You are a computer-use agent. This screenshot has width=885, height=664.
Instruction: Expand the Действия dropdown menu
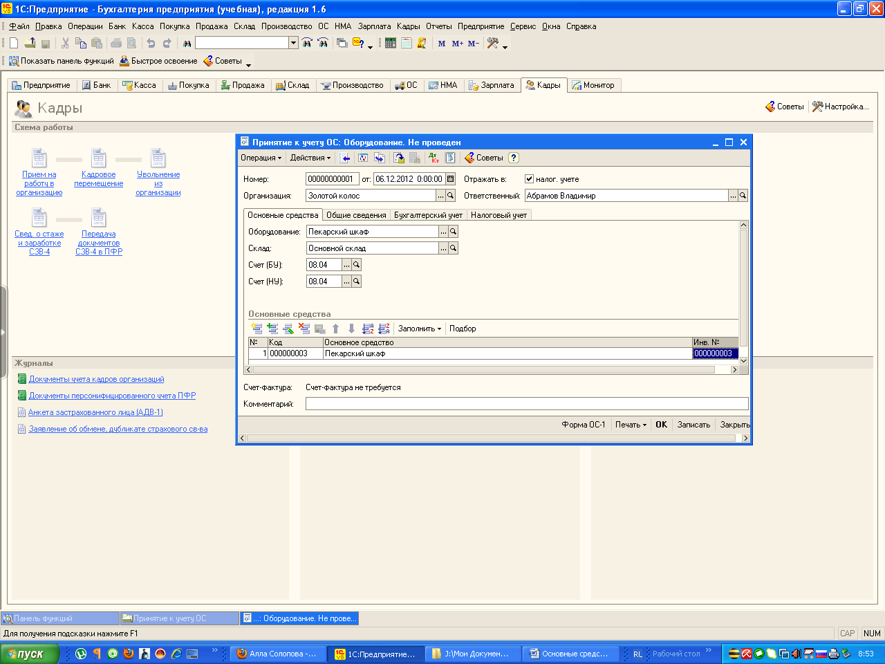(310, 158)
